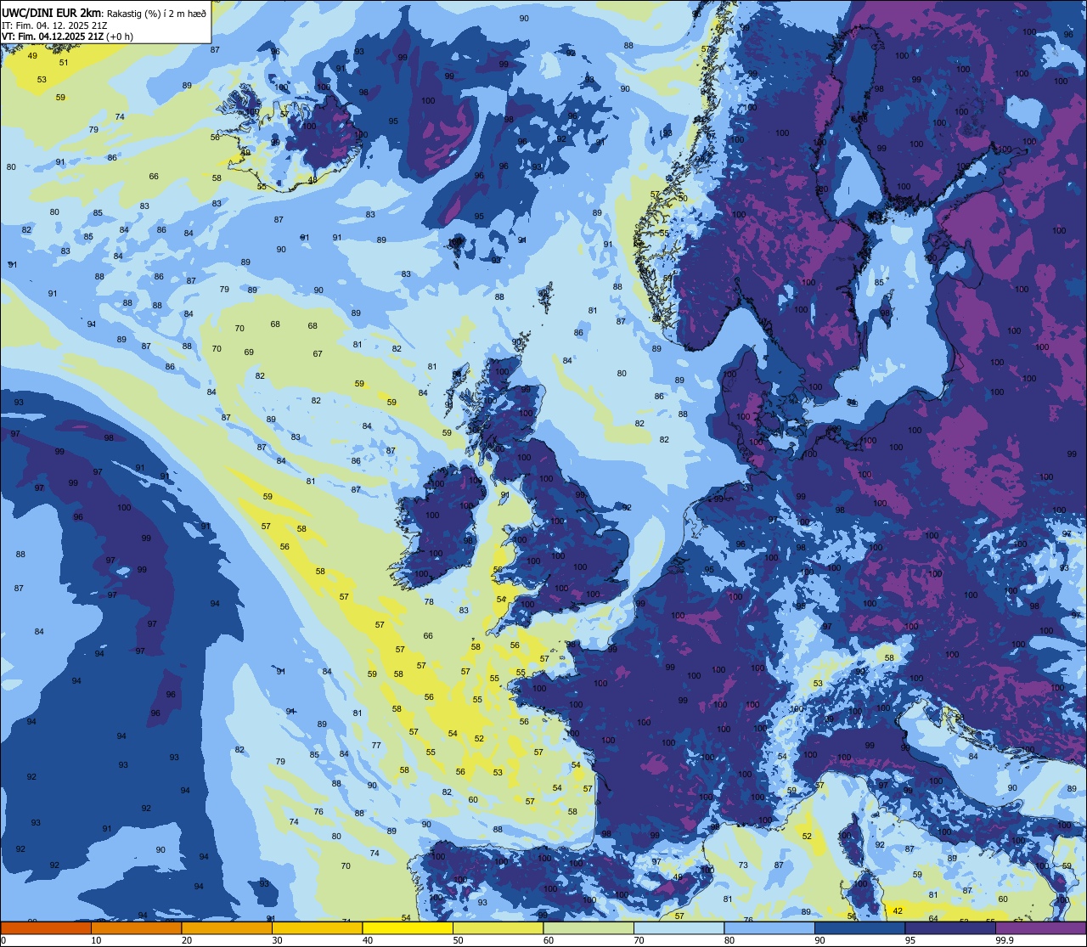Select the 70–80 pale blue legend swatch
This screenshot has height=947, width=1087.
[679, 927]
